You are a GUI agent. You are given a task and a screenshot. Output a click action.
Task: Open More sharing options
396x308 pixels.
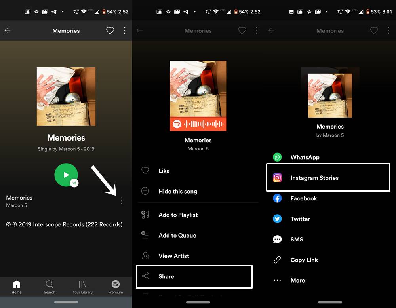click(330, 280)
